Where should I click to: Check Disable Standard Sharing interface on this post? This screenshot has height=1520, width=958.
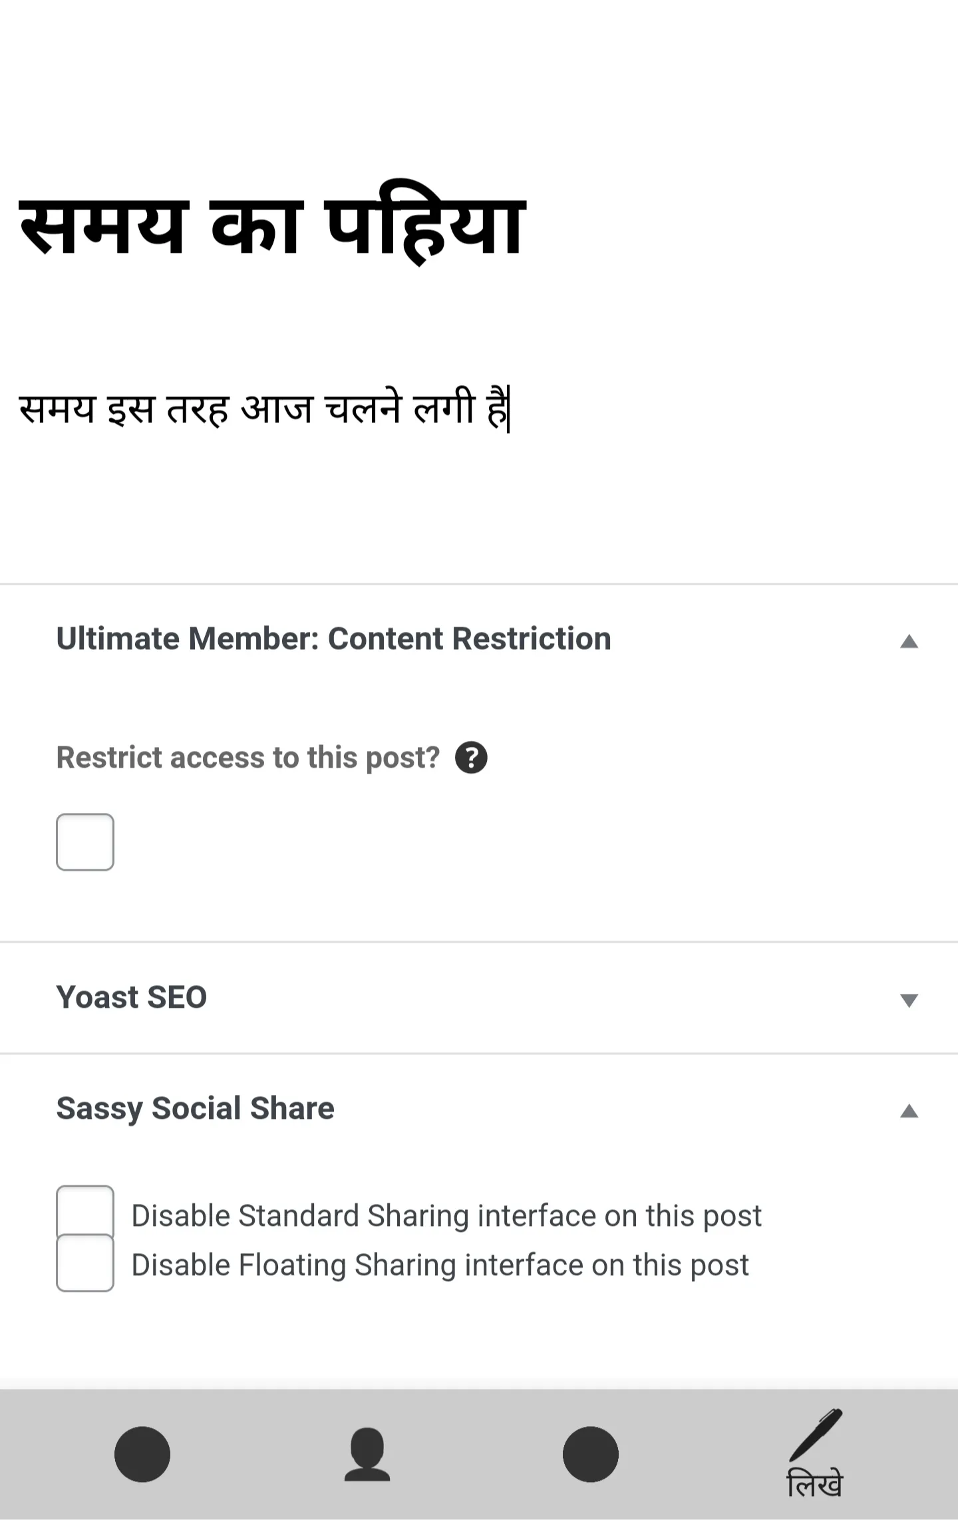85,1214
